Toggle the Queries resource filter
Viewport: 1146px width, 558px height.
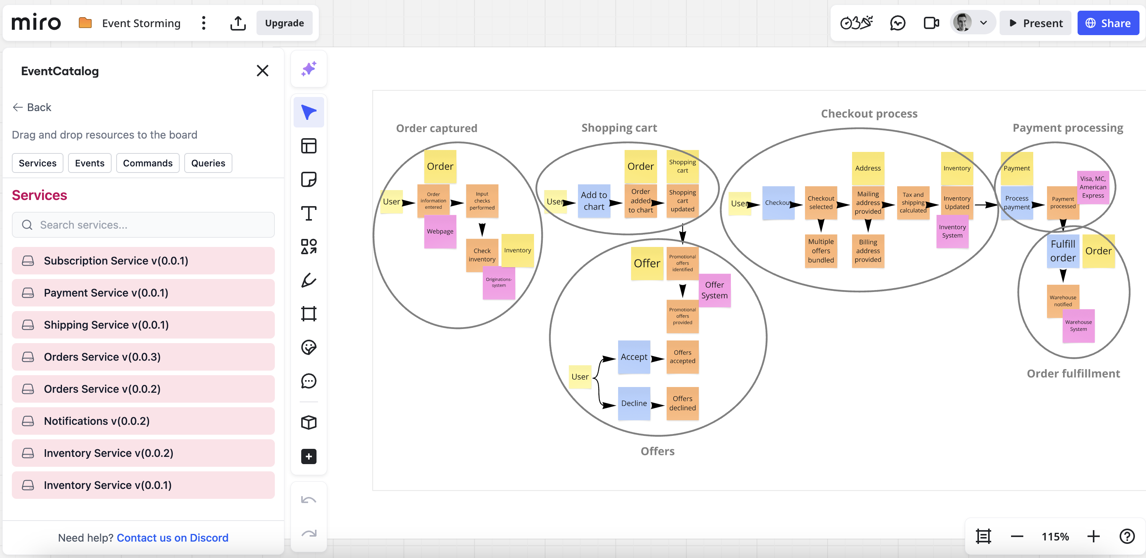point(208,163)
